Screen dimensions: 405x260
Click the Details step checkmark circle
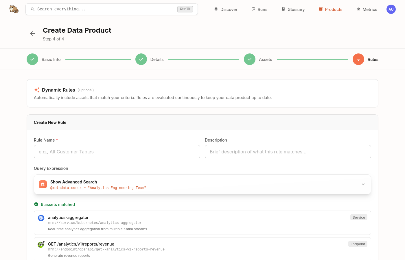click(x=141, y=59)
